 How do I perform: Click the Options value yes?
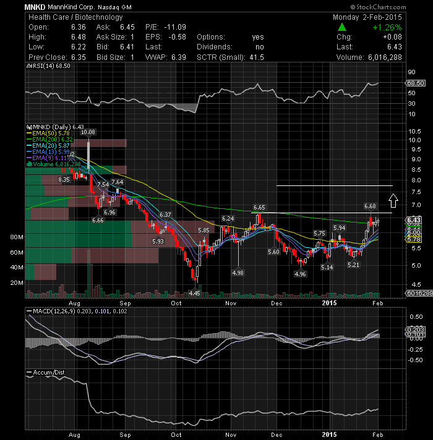[x=258, y=37]
